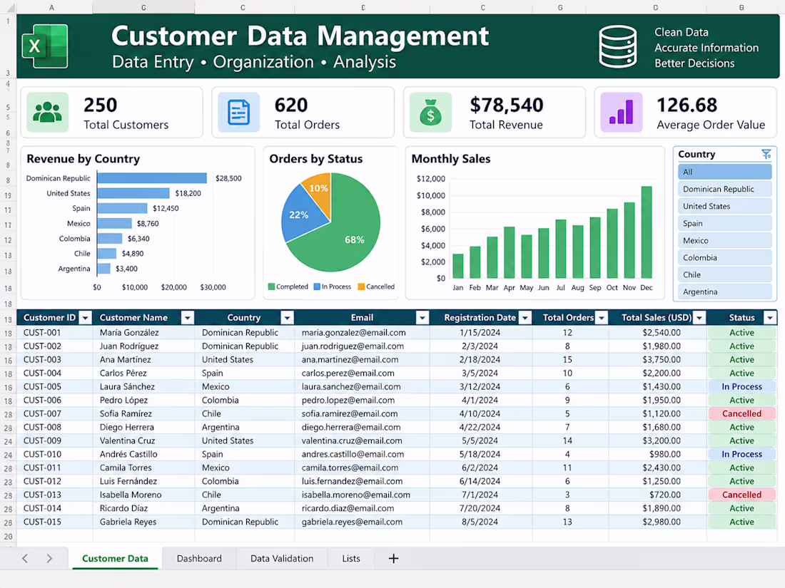Click the Total Customers people icon

pos(48,112)
